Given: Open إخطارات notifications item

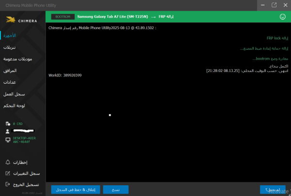Looking at the screenshot, I should pyautogui.click(x=20, y=162).
